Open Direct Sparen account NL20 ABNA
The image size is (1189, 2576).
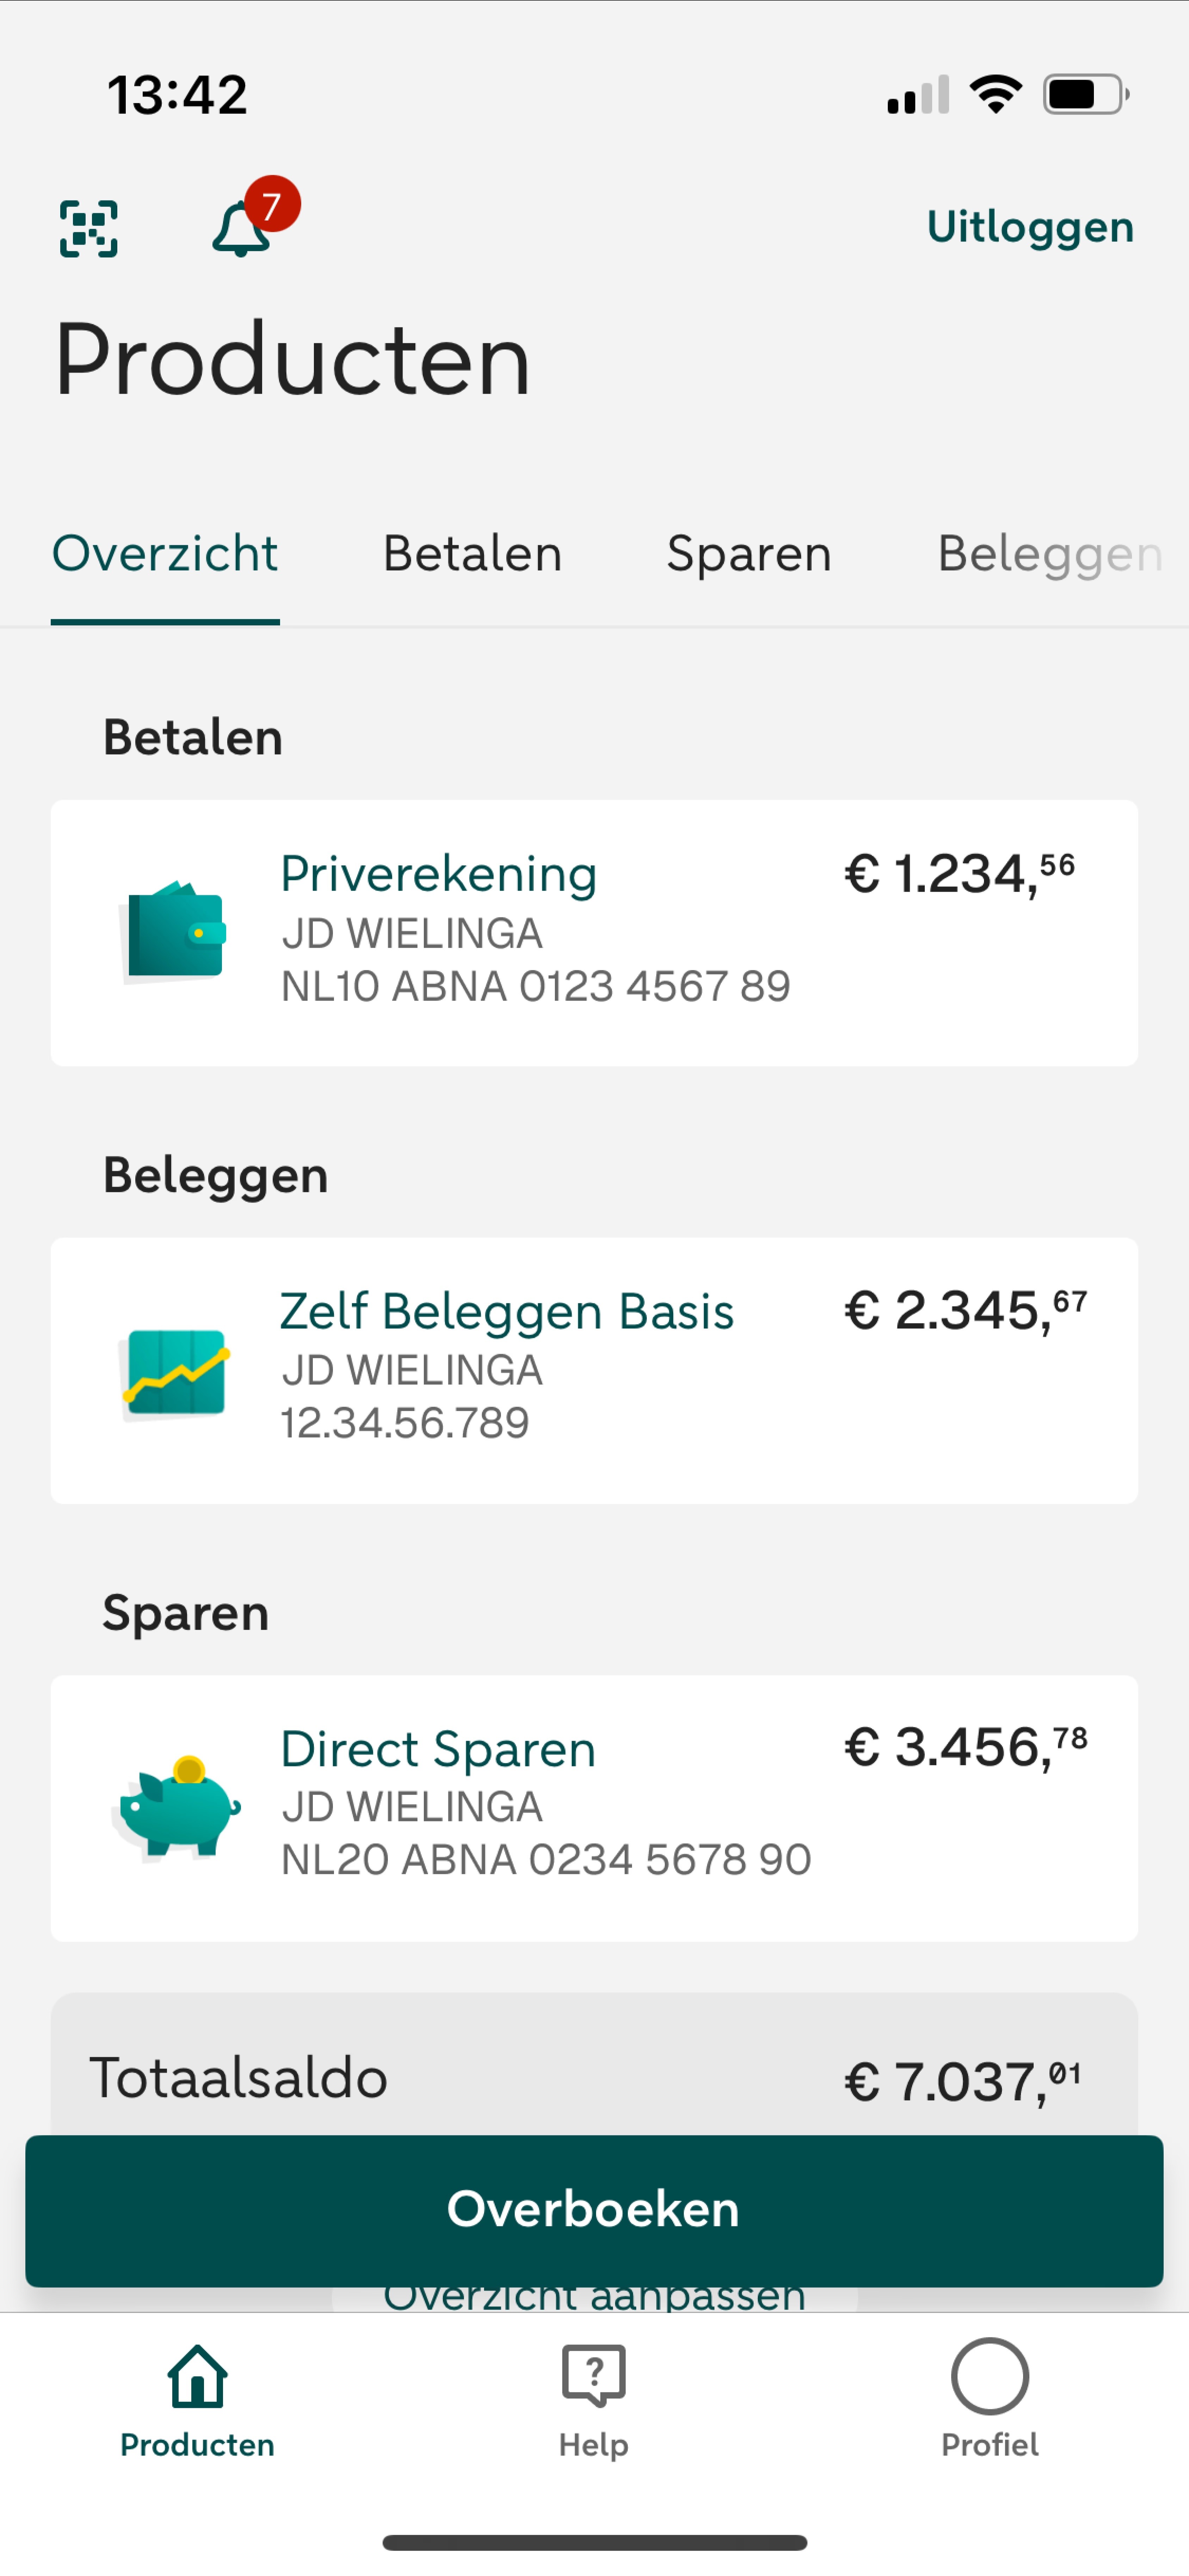pyautogui.click(x=594, y=1808)
